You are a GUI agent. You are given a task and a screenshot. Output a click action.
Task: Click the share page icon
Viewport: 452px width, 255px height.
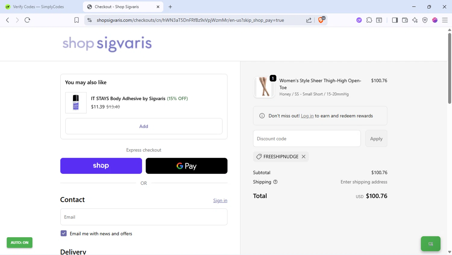pyautogui.click(x=309, y=20)
